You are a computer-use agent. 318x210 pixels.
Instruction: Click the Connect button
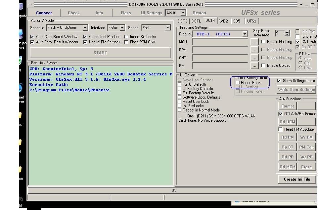[44, 13]
